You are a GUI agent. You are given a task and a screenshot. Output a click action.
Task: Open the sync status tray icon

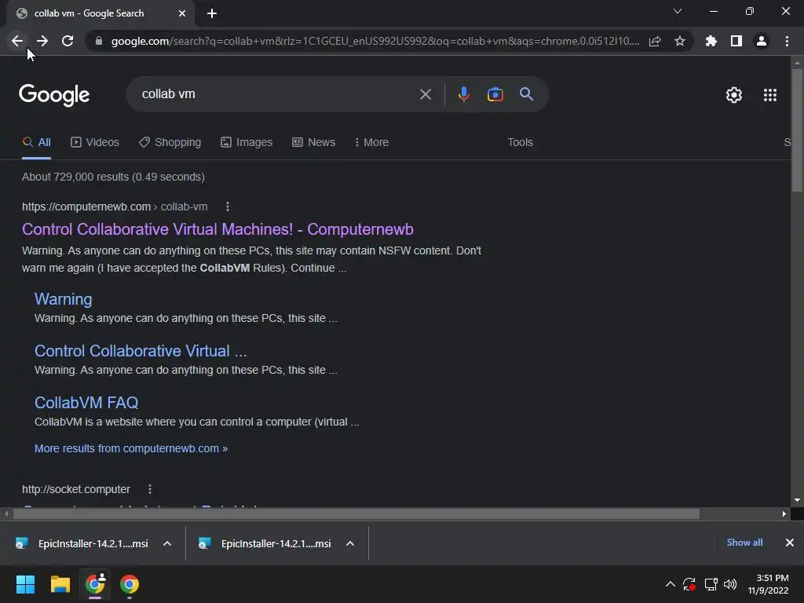tap(689, 584)
